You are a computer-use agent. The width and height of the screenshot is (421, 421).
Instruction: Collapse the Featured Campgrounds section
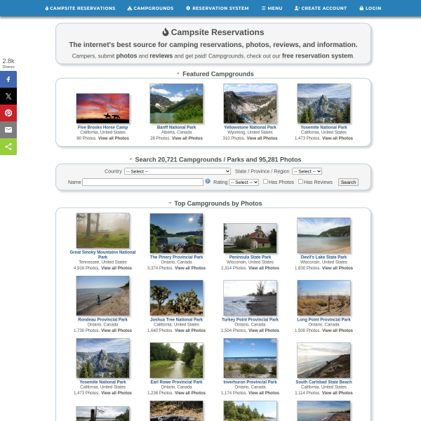click(178, 74)
